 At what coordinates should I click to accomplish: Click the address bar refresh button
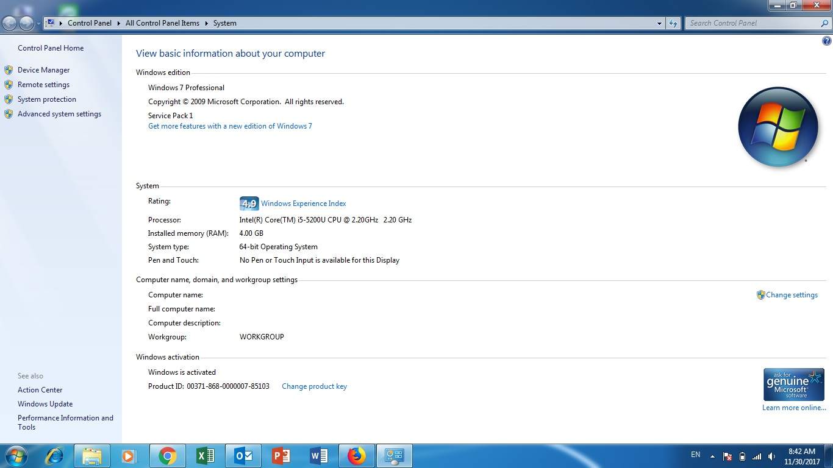pos(673,23)
